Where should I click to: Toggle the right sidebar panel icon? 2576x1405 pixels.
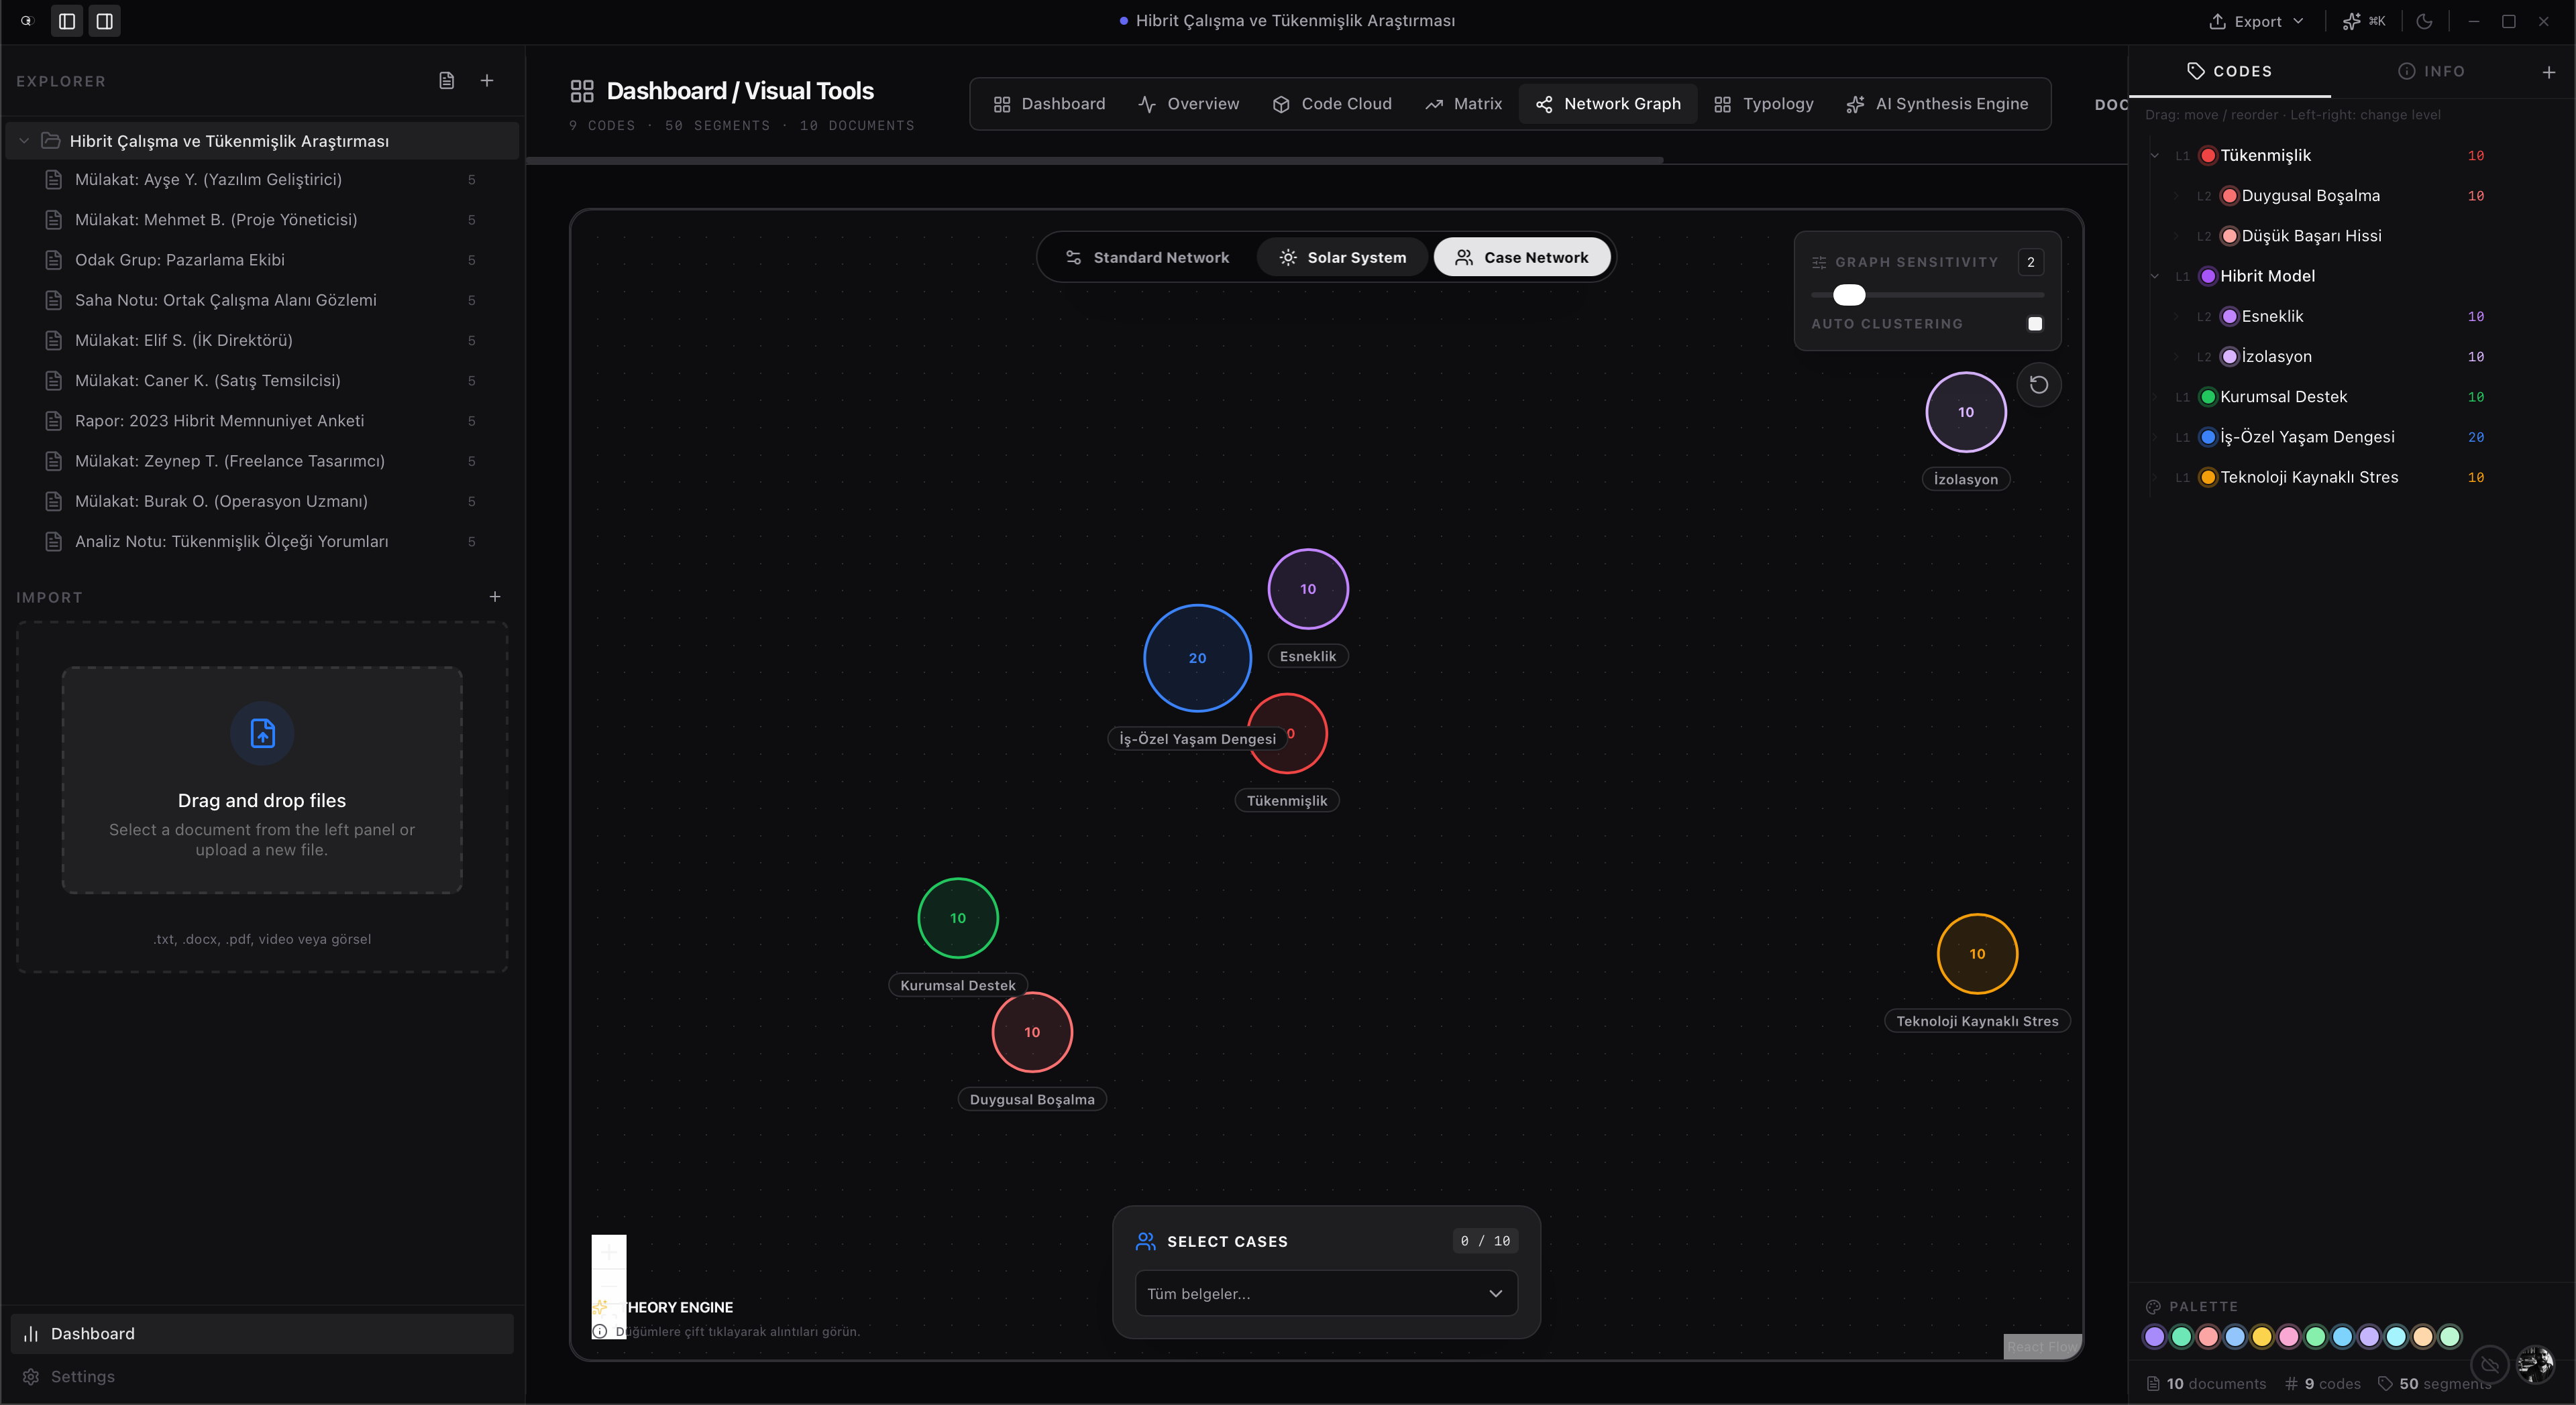(104, 21)
